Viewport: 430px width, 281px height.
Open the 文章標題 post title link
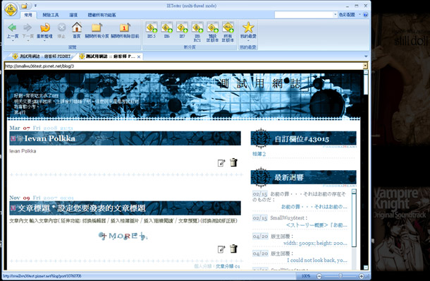point(82,208)
